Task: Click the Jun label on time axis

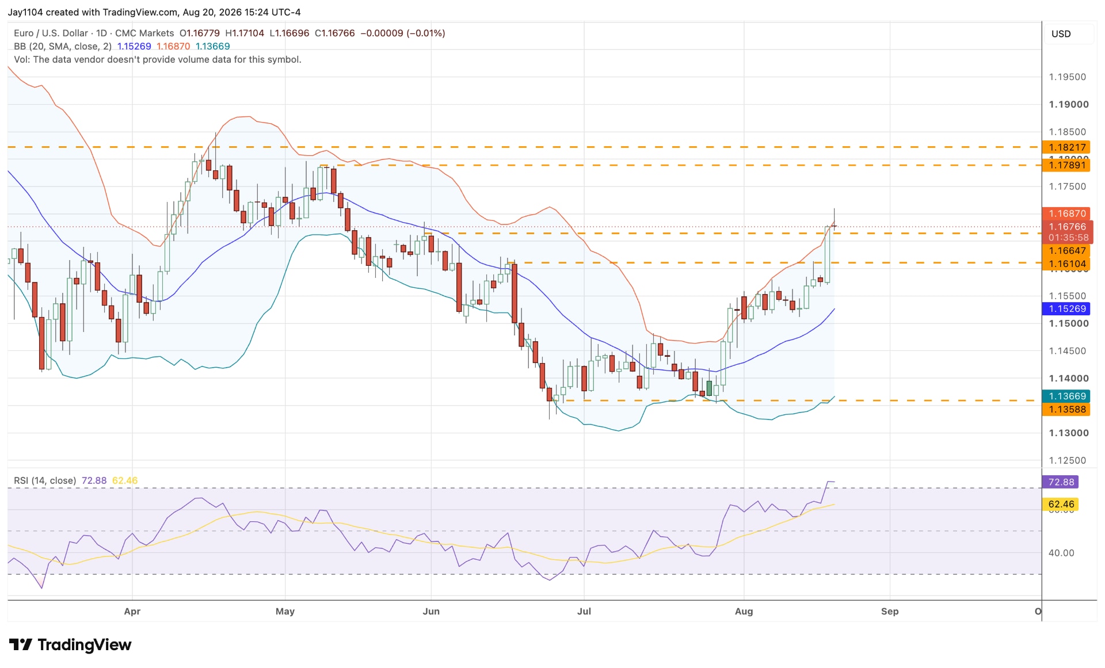Action: (431, 611)
